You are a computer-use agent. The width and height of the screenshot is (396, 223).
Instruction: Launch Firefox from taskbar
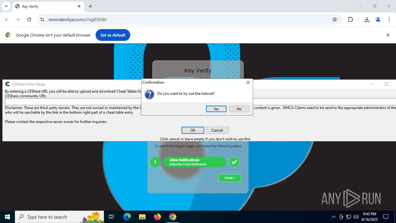[157, 217]
